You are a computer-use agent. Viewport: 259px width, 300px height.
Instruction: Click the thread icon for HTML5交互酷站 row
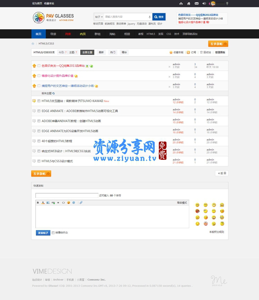(x=34, y=101)
